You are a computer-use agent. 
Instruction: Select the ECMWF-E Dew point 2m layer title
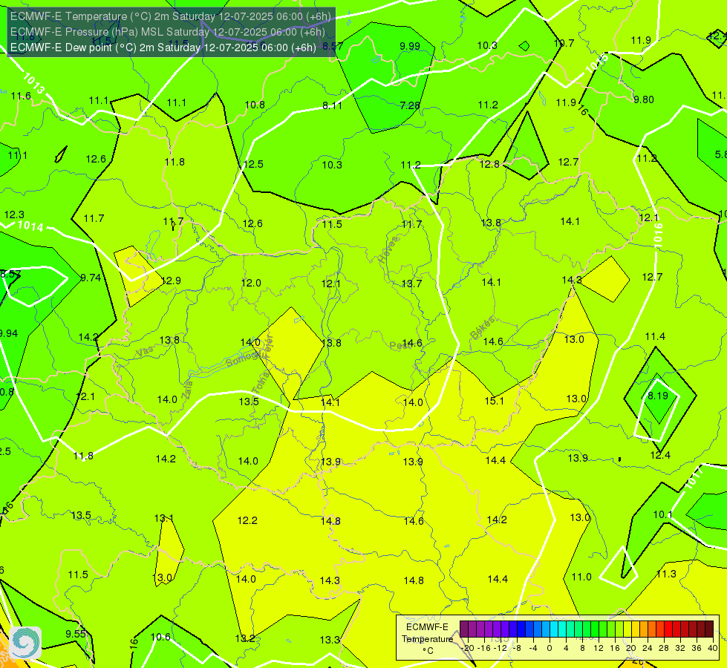[x=163, y=48]
